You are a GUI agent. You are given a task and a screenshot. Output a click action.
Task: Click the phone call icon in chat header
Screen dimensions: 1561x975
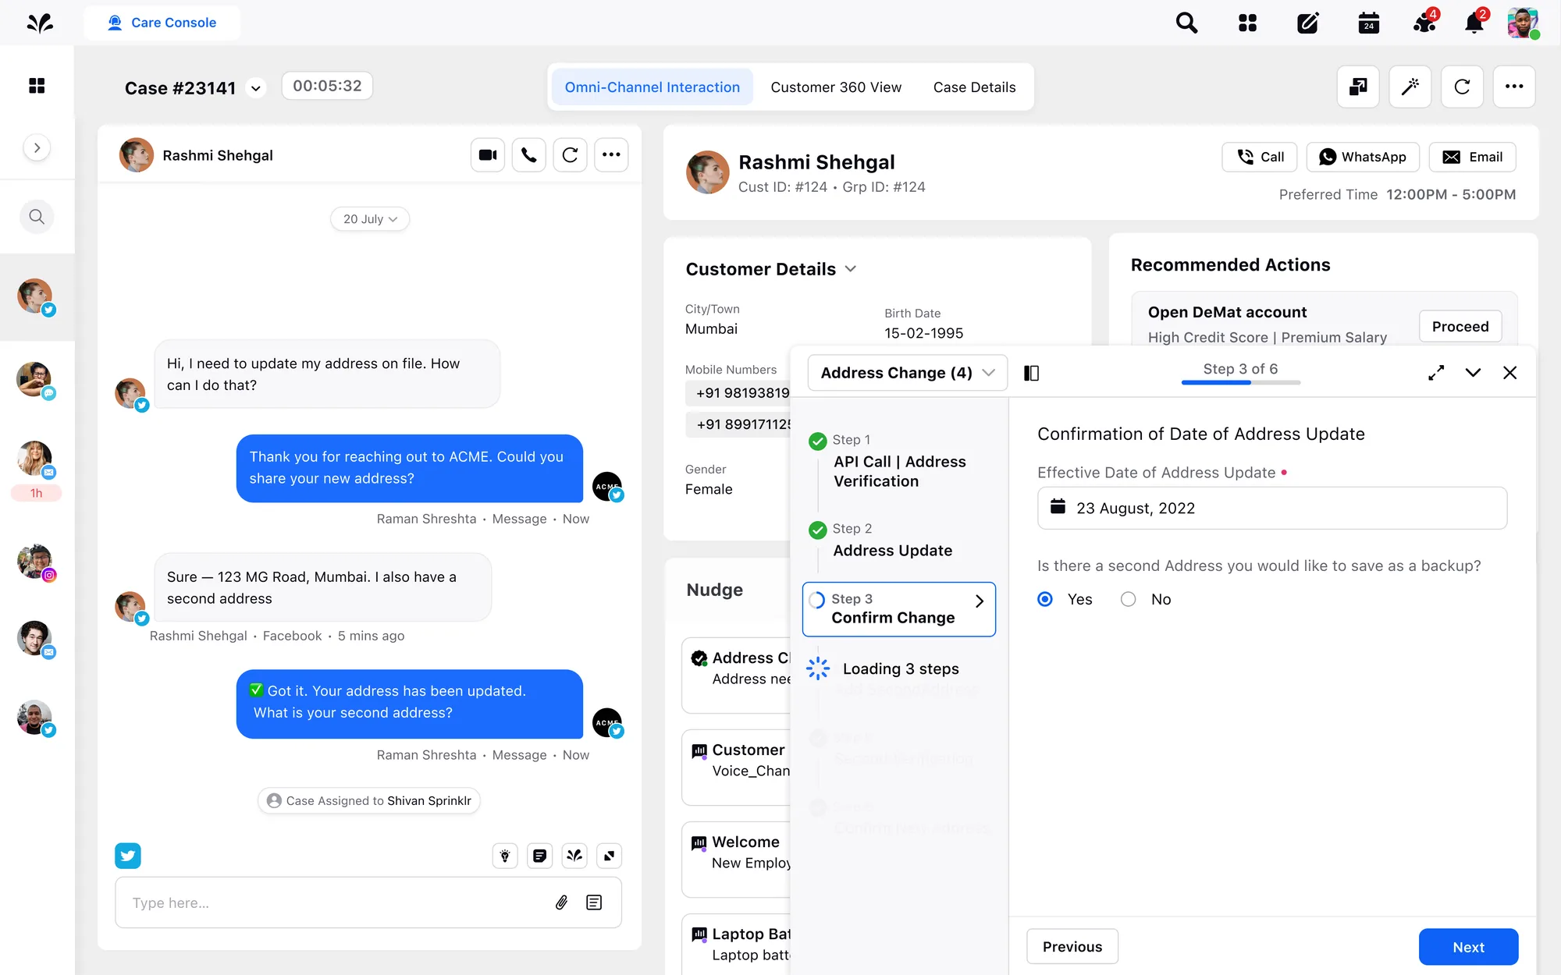pos(529,155)
